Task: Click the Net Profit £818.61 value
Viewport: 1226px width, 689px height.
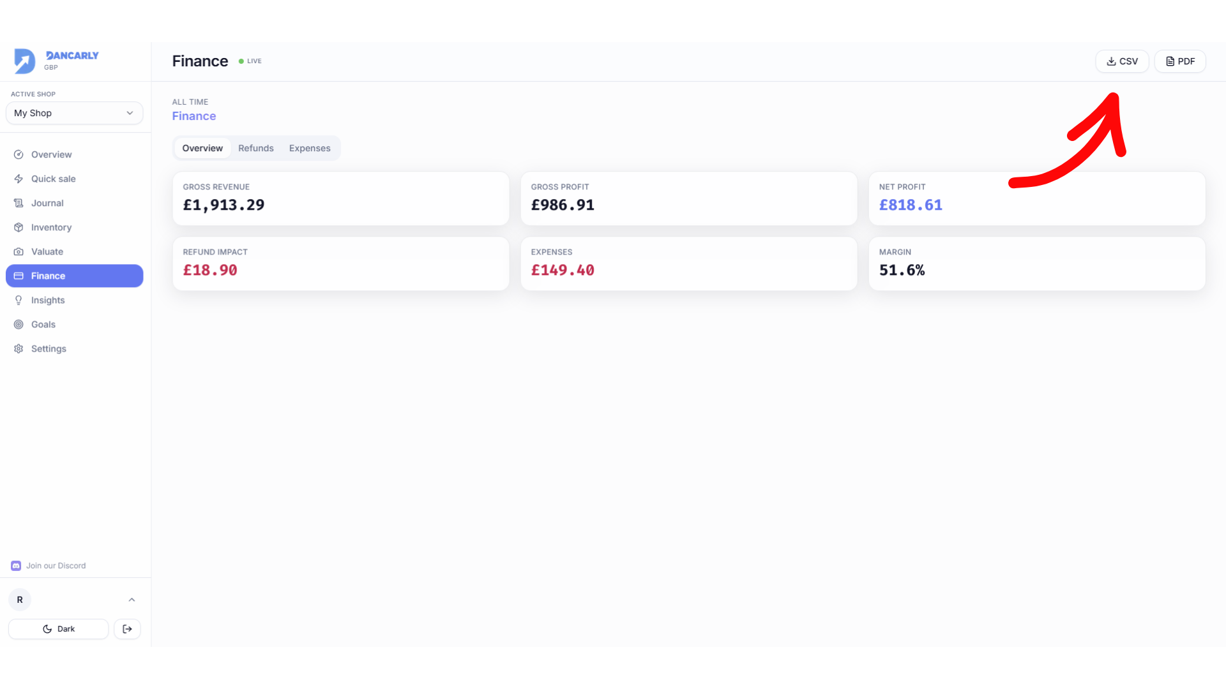Action: [911, 205]
